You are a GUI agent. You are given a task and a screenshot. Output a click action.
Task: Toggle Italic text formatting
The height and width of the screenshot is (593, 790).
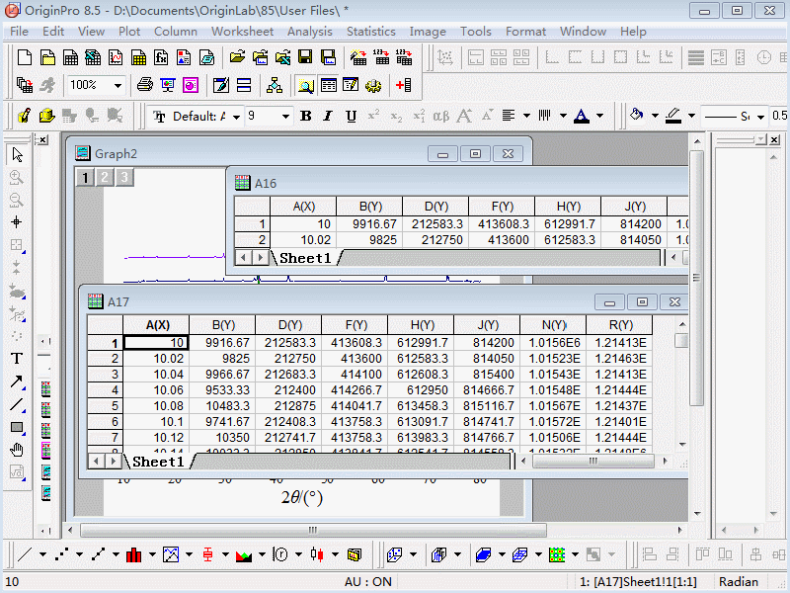pyautogui.click(x=328, y=117)
